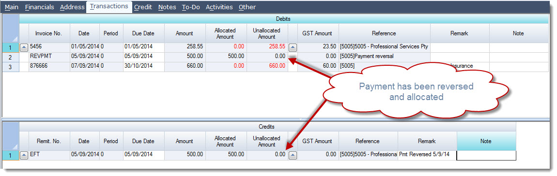The image size is (557, 176).
Task: Click Debits Due Date column header
Action: pos(143,33)
